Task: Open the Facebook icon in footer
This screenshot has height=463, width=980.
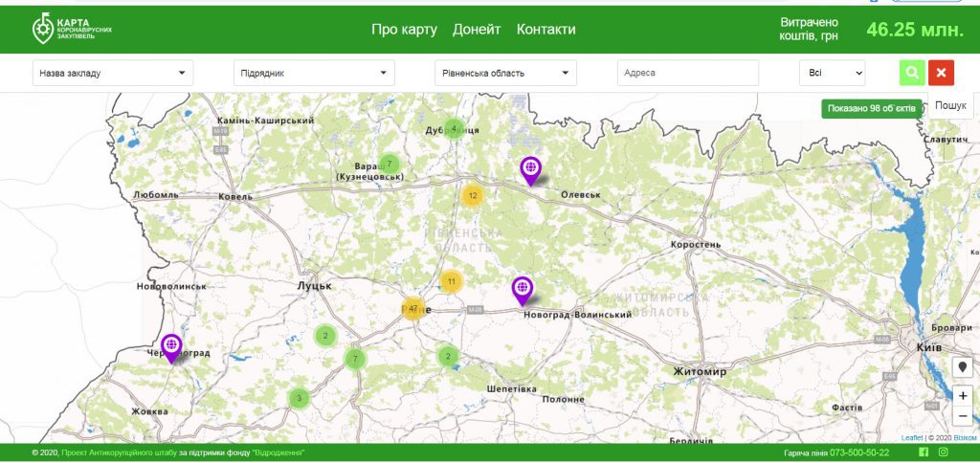Action: coord(924,452)
